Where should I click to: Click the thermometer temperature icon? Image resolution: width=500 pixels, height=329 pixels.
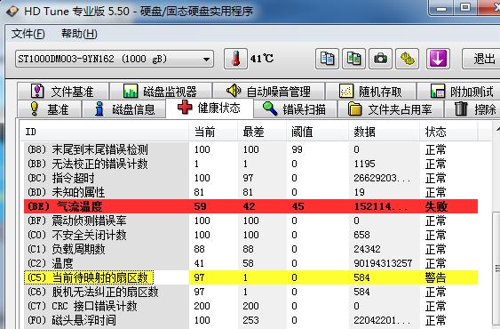coord(235,59)
